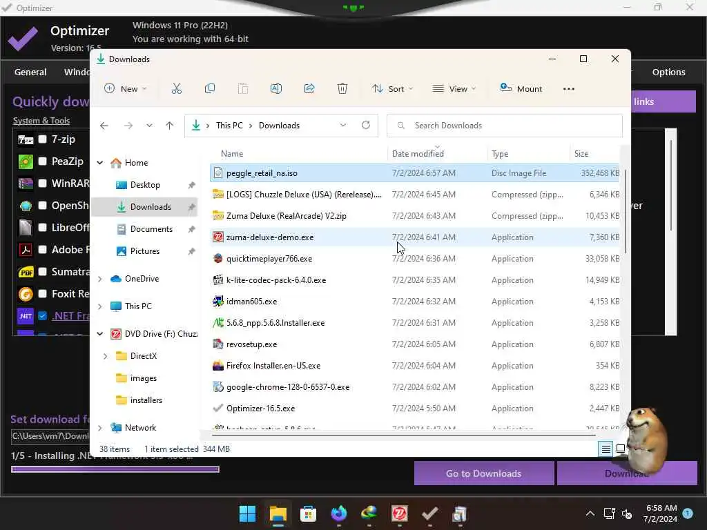This screenshot has height=530, width=707.
Task: Collapse the DVD Drive (F:) node
Action: point(100,334)
